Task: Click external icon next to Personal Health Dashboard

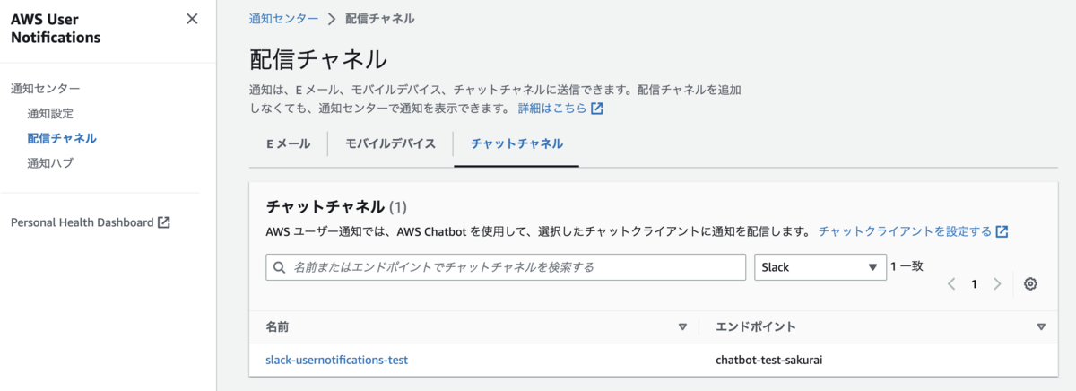Action: (163, 222)
